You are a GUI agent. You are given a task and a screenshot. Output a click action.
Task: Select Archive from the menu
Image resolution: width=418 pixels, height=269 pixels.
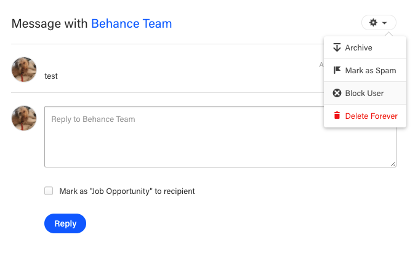tap(365, 48)
